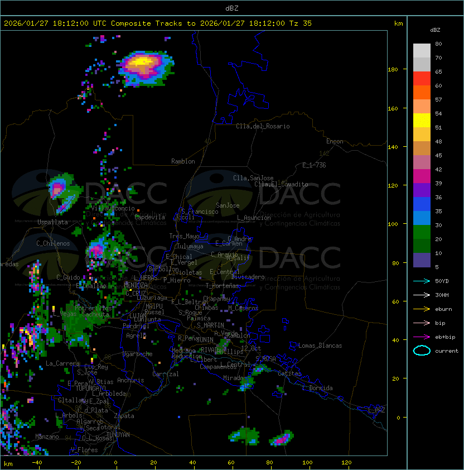Click the 'Divisadero' map label
464x470 pixels.
click(x=248, y=277)
